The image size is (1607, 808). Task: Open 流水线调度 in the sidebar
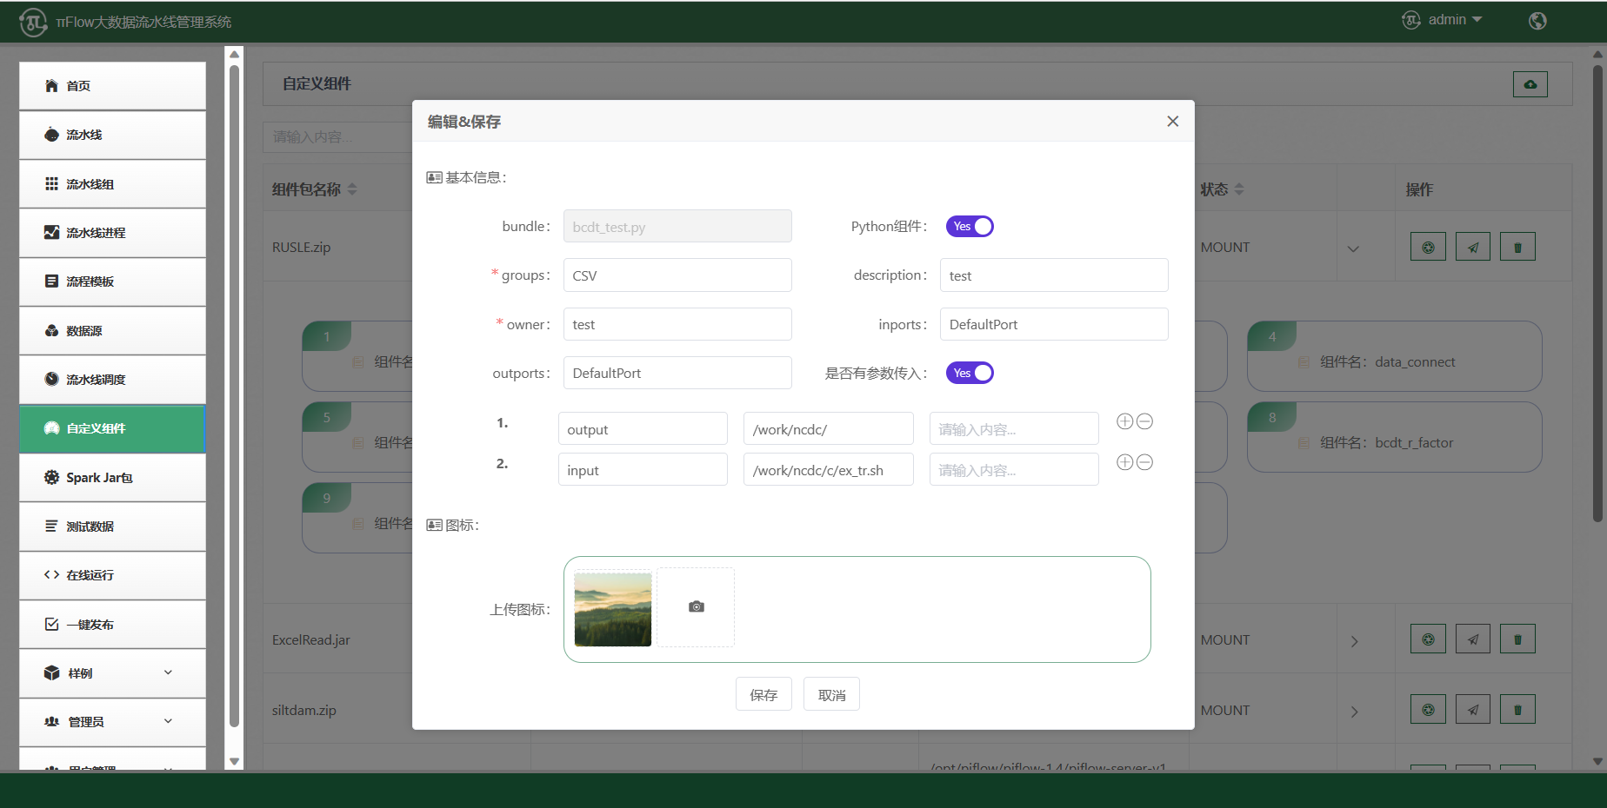click(112, 380)
